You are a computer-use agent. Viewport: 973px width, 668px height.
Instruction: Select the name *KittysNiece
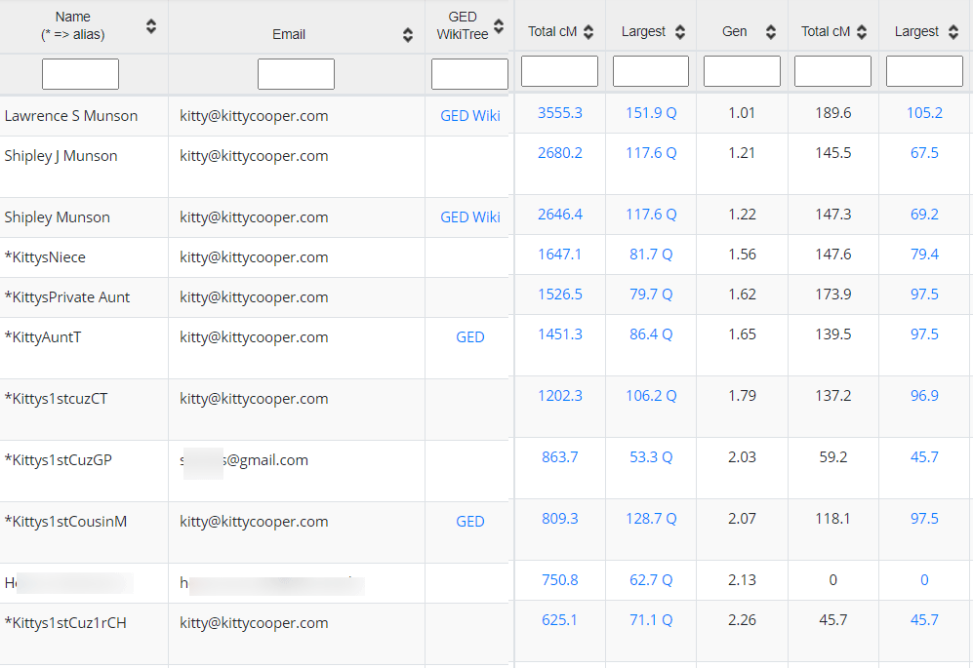[45, 257]
